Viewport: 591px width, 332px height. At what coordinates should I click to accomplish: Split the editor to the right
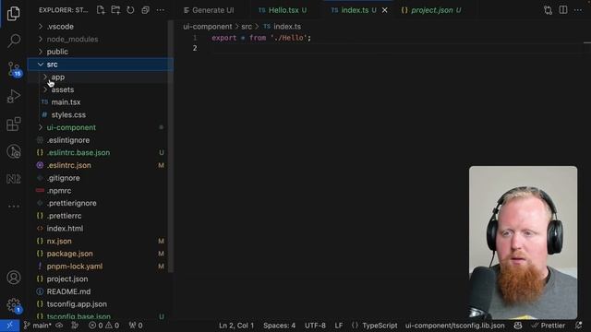click(x=563, y=10)
